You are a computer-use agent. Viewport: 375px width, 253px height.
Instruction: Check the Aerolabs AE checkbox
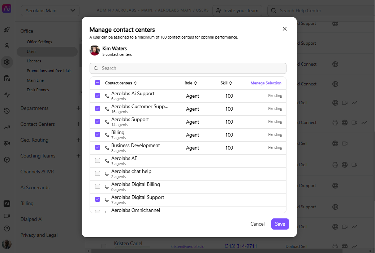click(98, 160)
